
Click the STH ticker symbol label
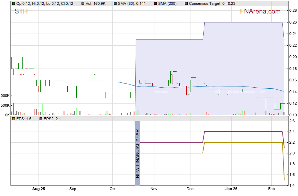[21, 11]
